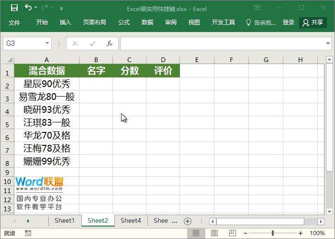Image resolution: width=335 pixels, height=239 pixels.
Task: Click the 登录 sign-in link
Action: click(x=289, y=22)
